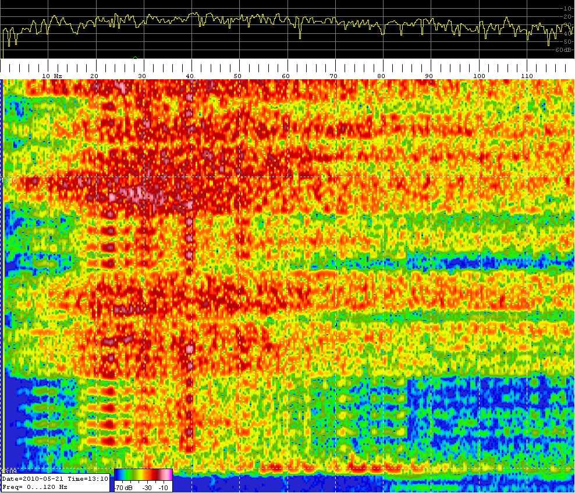Click the Freq= 0...120 Hz info text
This screenshot has width=575, height=493.
[35, 487]
